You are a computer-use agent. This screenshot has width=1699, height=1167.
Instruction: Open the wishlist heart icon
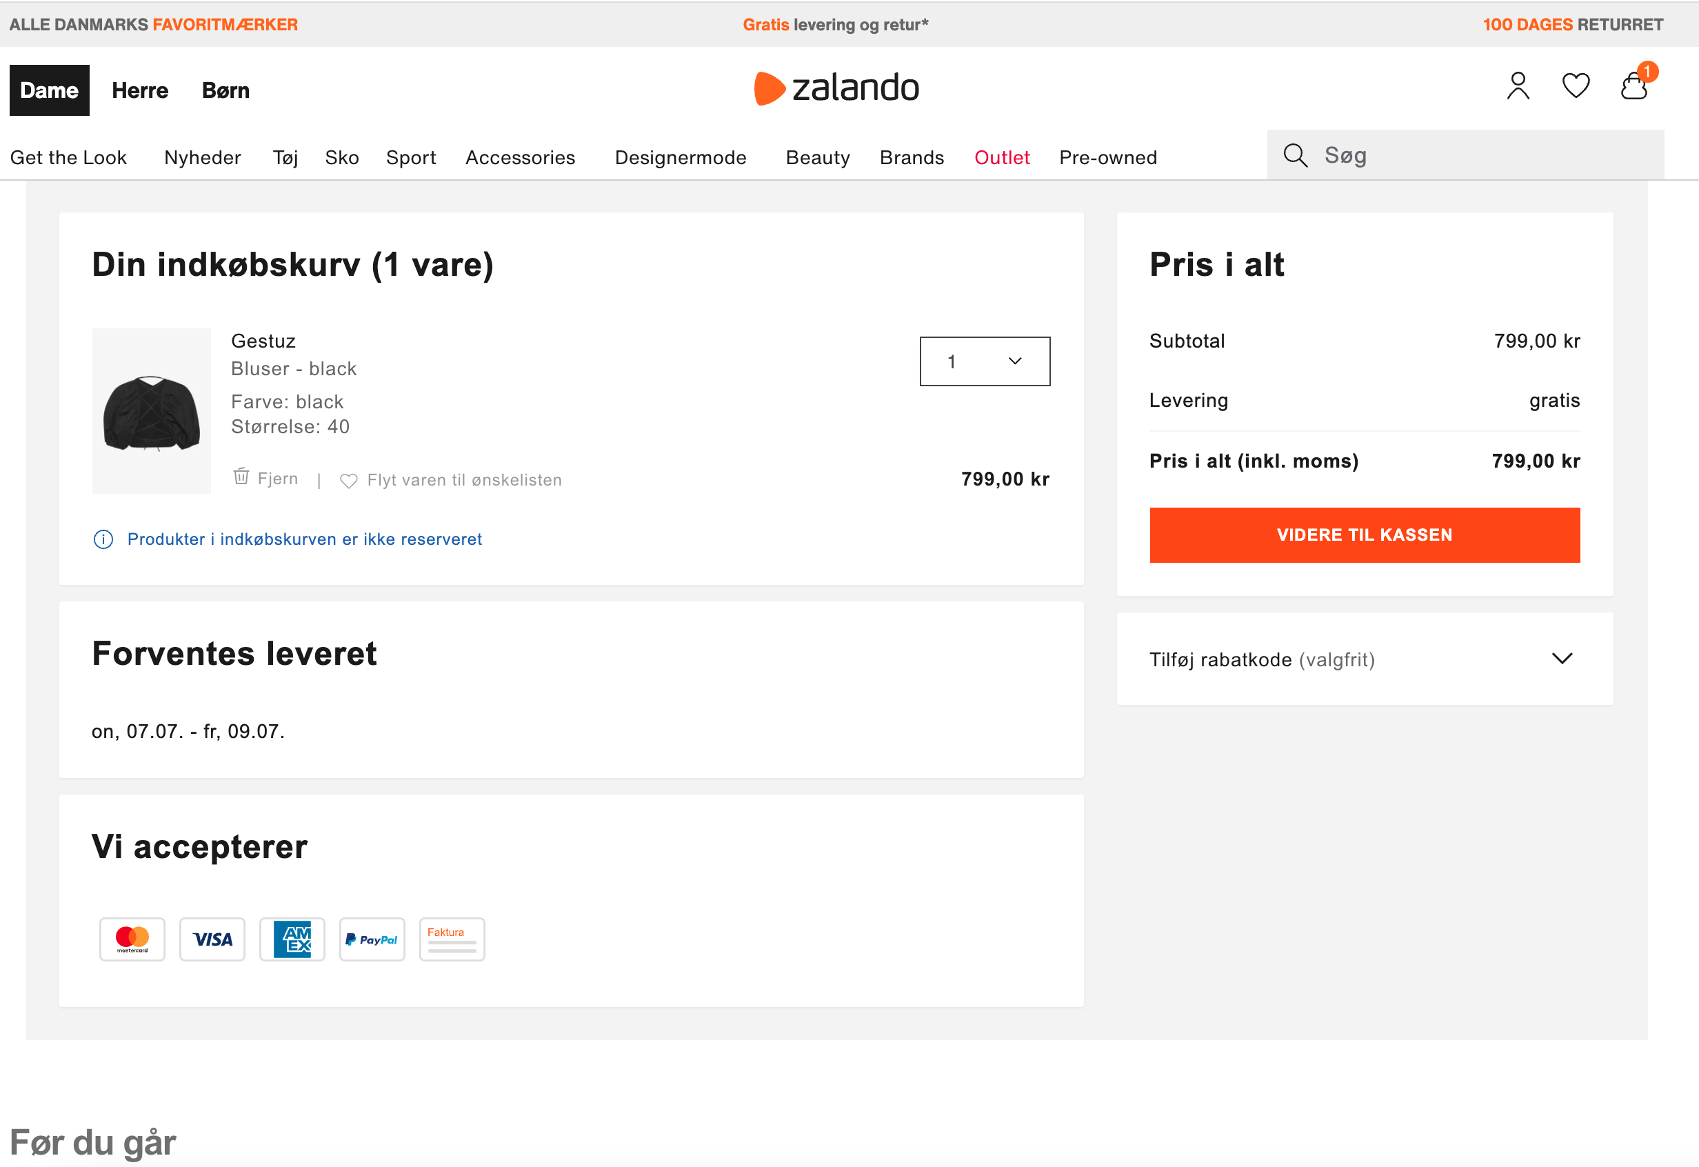(1576, 86)
